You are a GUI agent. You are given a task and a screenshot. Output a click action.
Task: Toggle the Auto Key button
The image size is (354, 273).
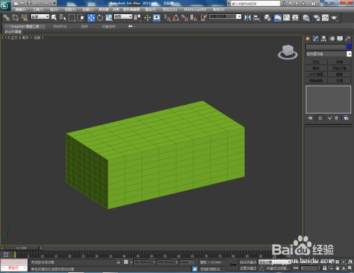[248, 262]
